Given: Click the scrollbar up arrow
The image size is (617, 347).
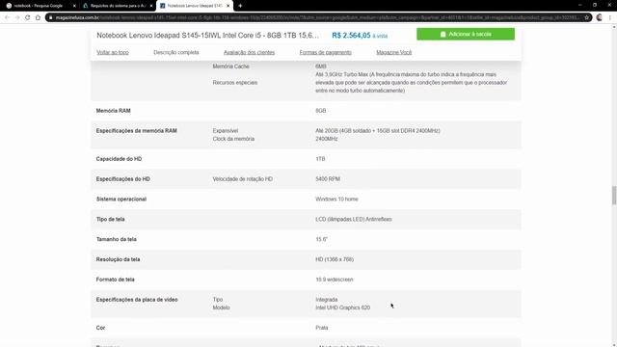Looking at the screenshot, I should coord(614,27).
